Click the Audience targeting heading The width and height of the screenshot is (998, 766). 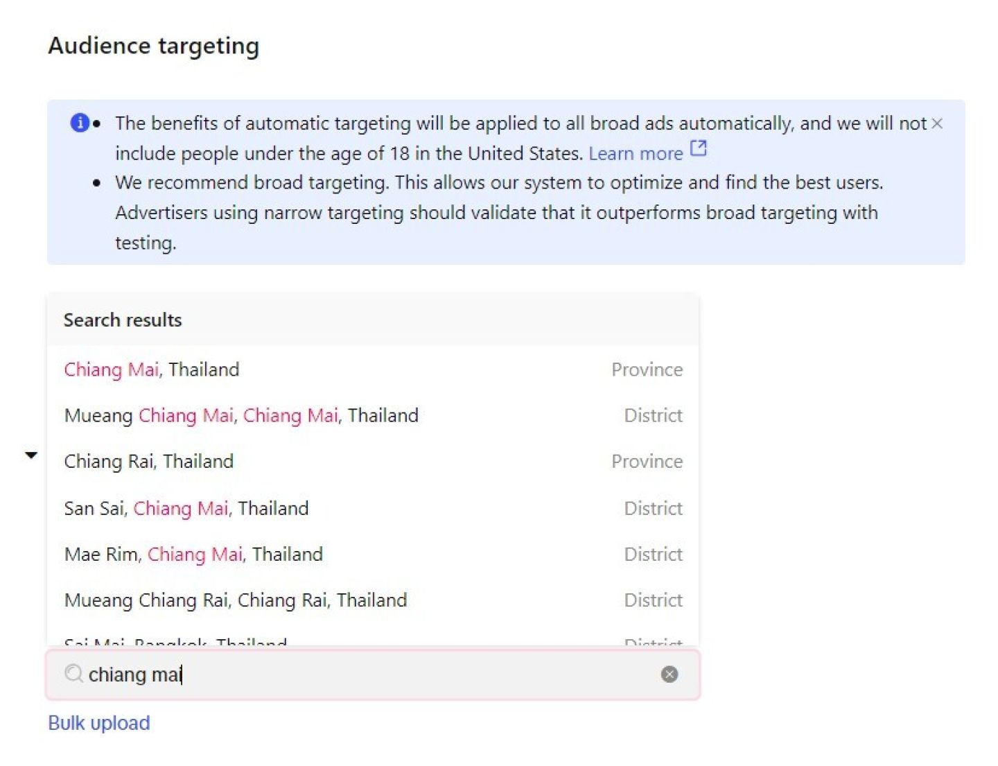(x=154, y=46)
